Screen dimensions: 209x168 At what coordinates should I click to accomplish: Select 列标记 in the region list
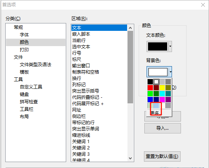pyautogui.click(x=99, y=85)
